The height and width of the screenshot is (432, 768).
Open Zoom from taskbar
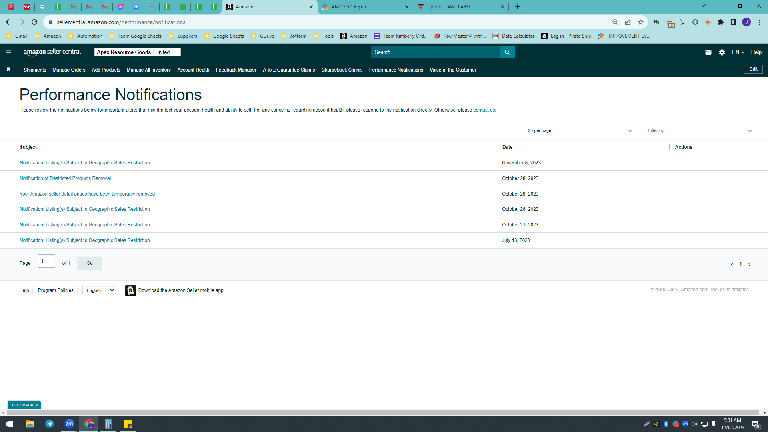[x=69, y=424]
